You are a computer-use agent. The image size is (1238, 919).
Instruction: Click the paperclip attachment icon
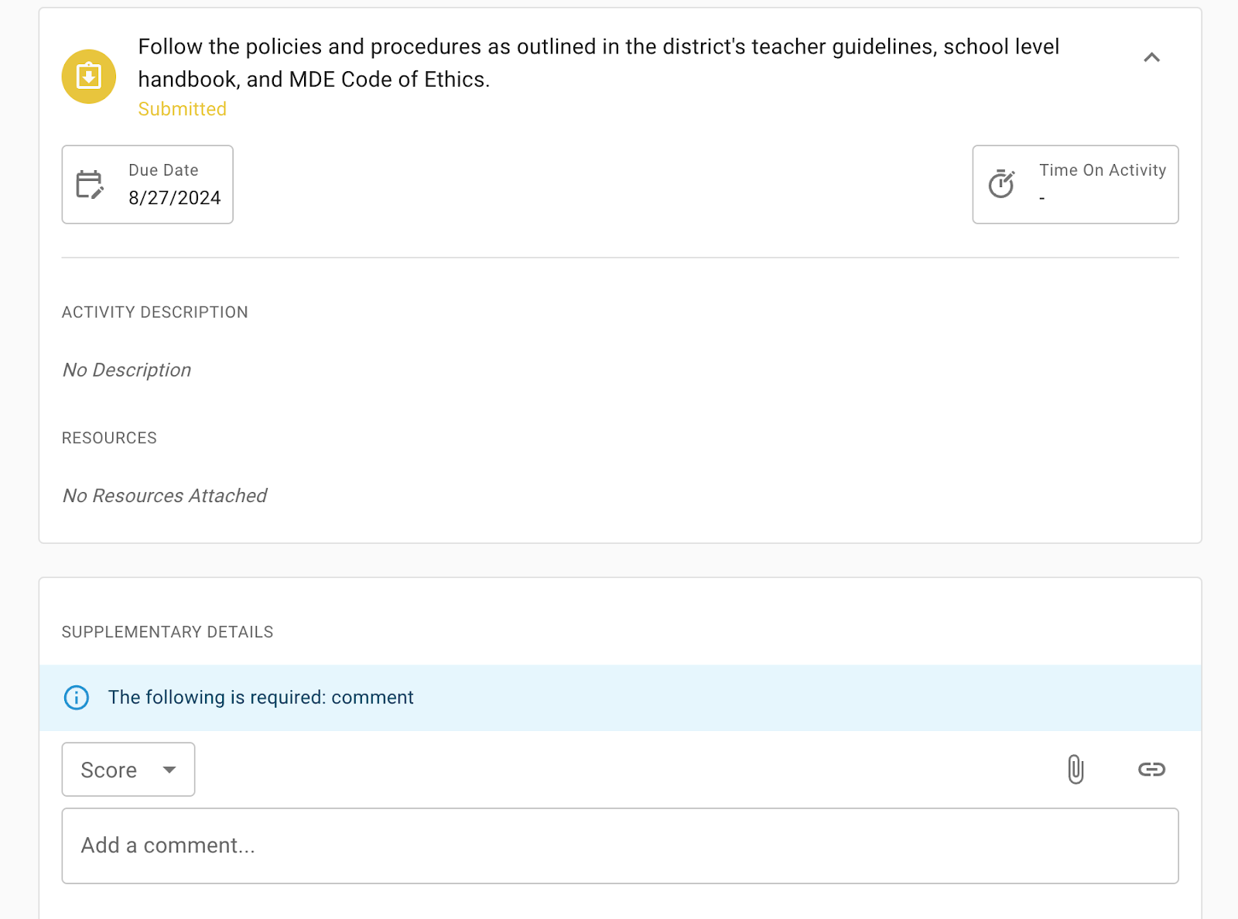(1076, 769)
